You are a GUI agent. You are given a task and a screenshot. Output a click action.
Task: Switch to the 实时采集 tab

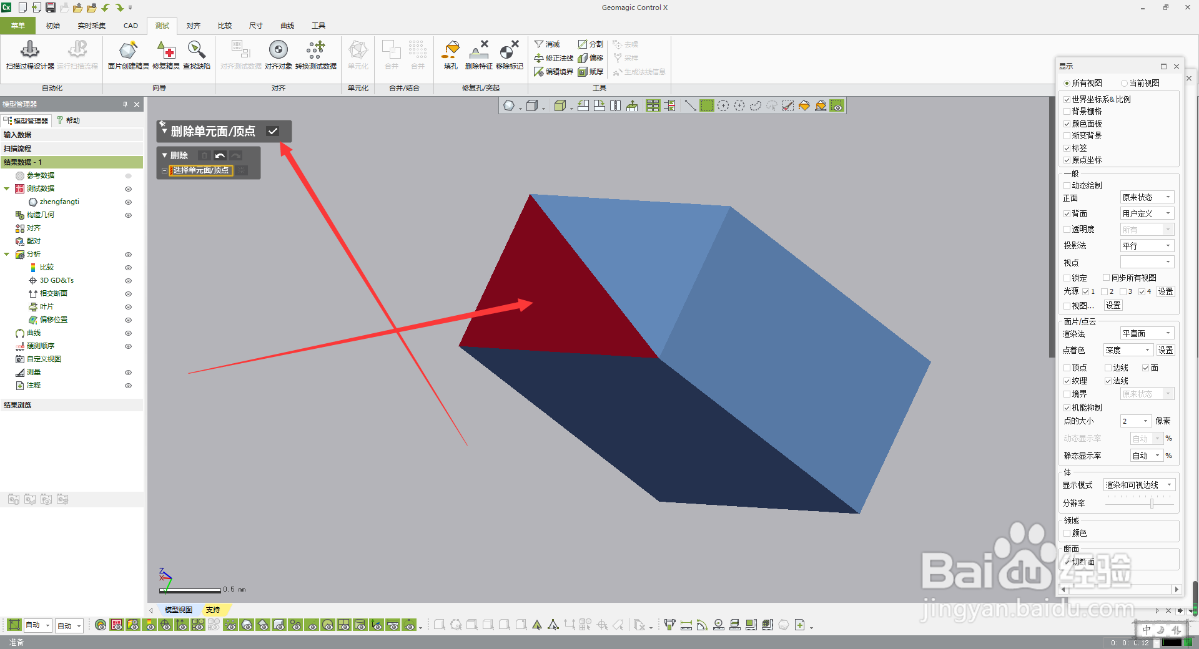[x=92, y=26]
